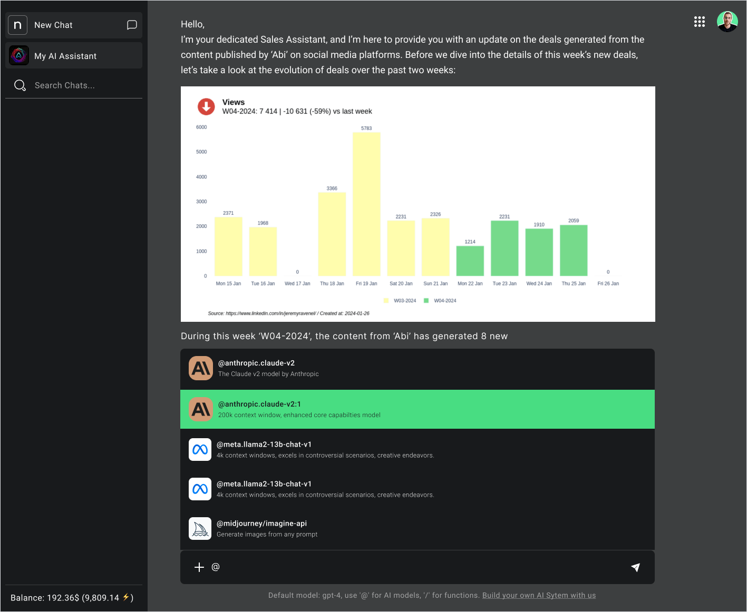Viewport: 747px width, 612px height.
Task: Click the 'Views' chart title
Action: pos(234,102)
